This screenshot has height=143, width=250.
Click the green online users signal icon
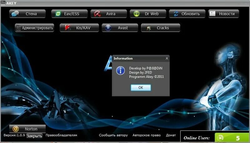[221, 138]
